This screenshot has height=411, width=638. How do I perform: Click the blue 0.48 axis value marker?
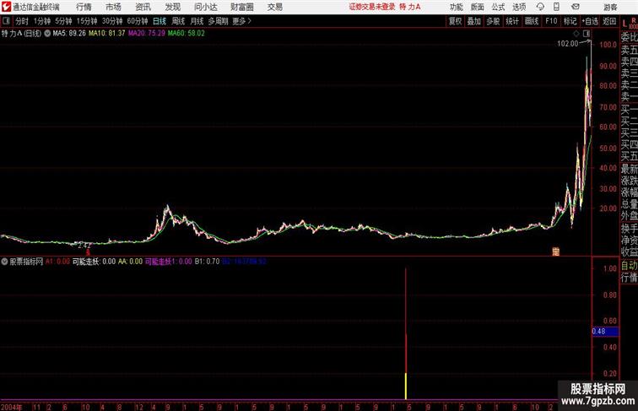(605, 331)
